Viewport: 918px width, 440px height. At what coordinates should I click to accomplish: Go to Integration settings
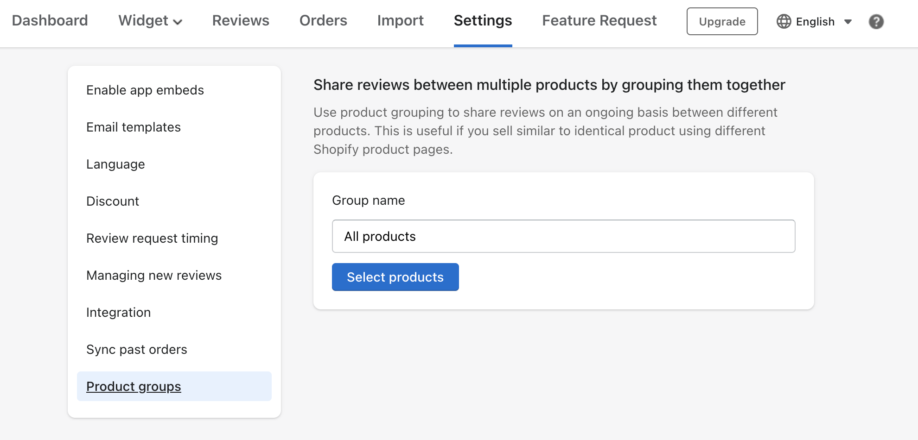tap(118, 312)
